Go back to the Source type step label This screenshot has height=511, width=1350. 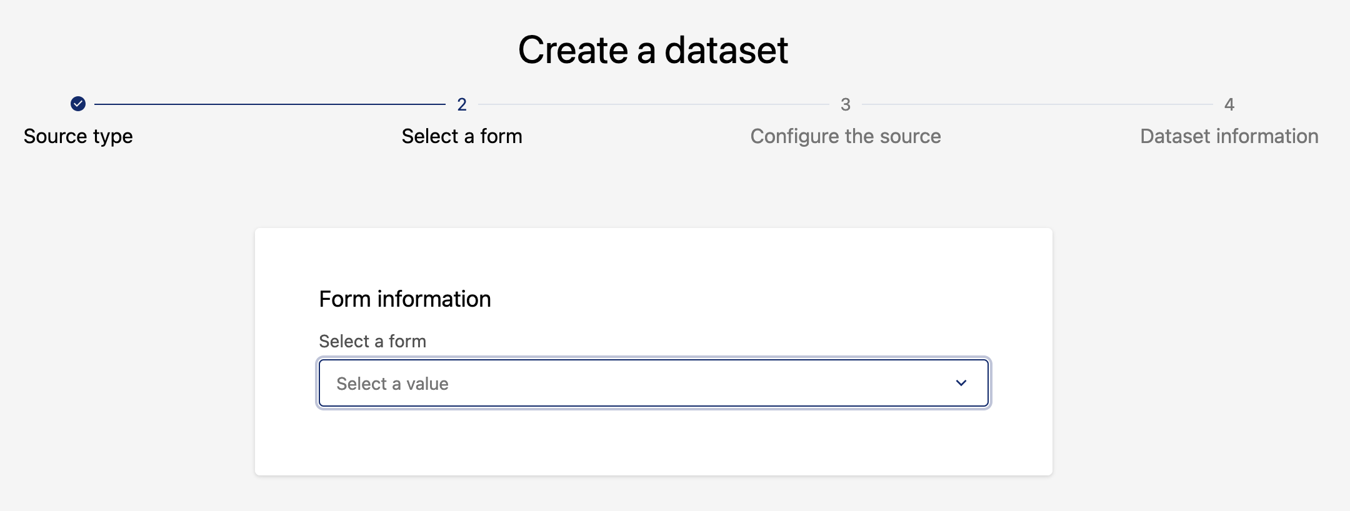pos(78,136)
